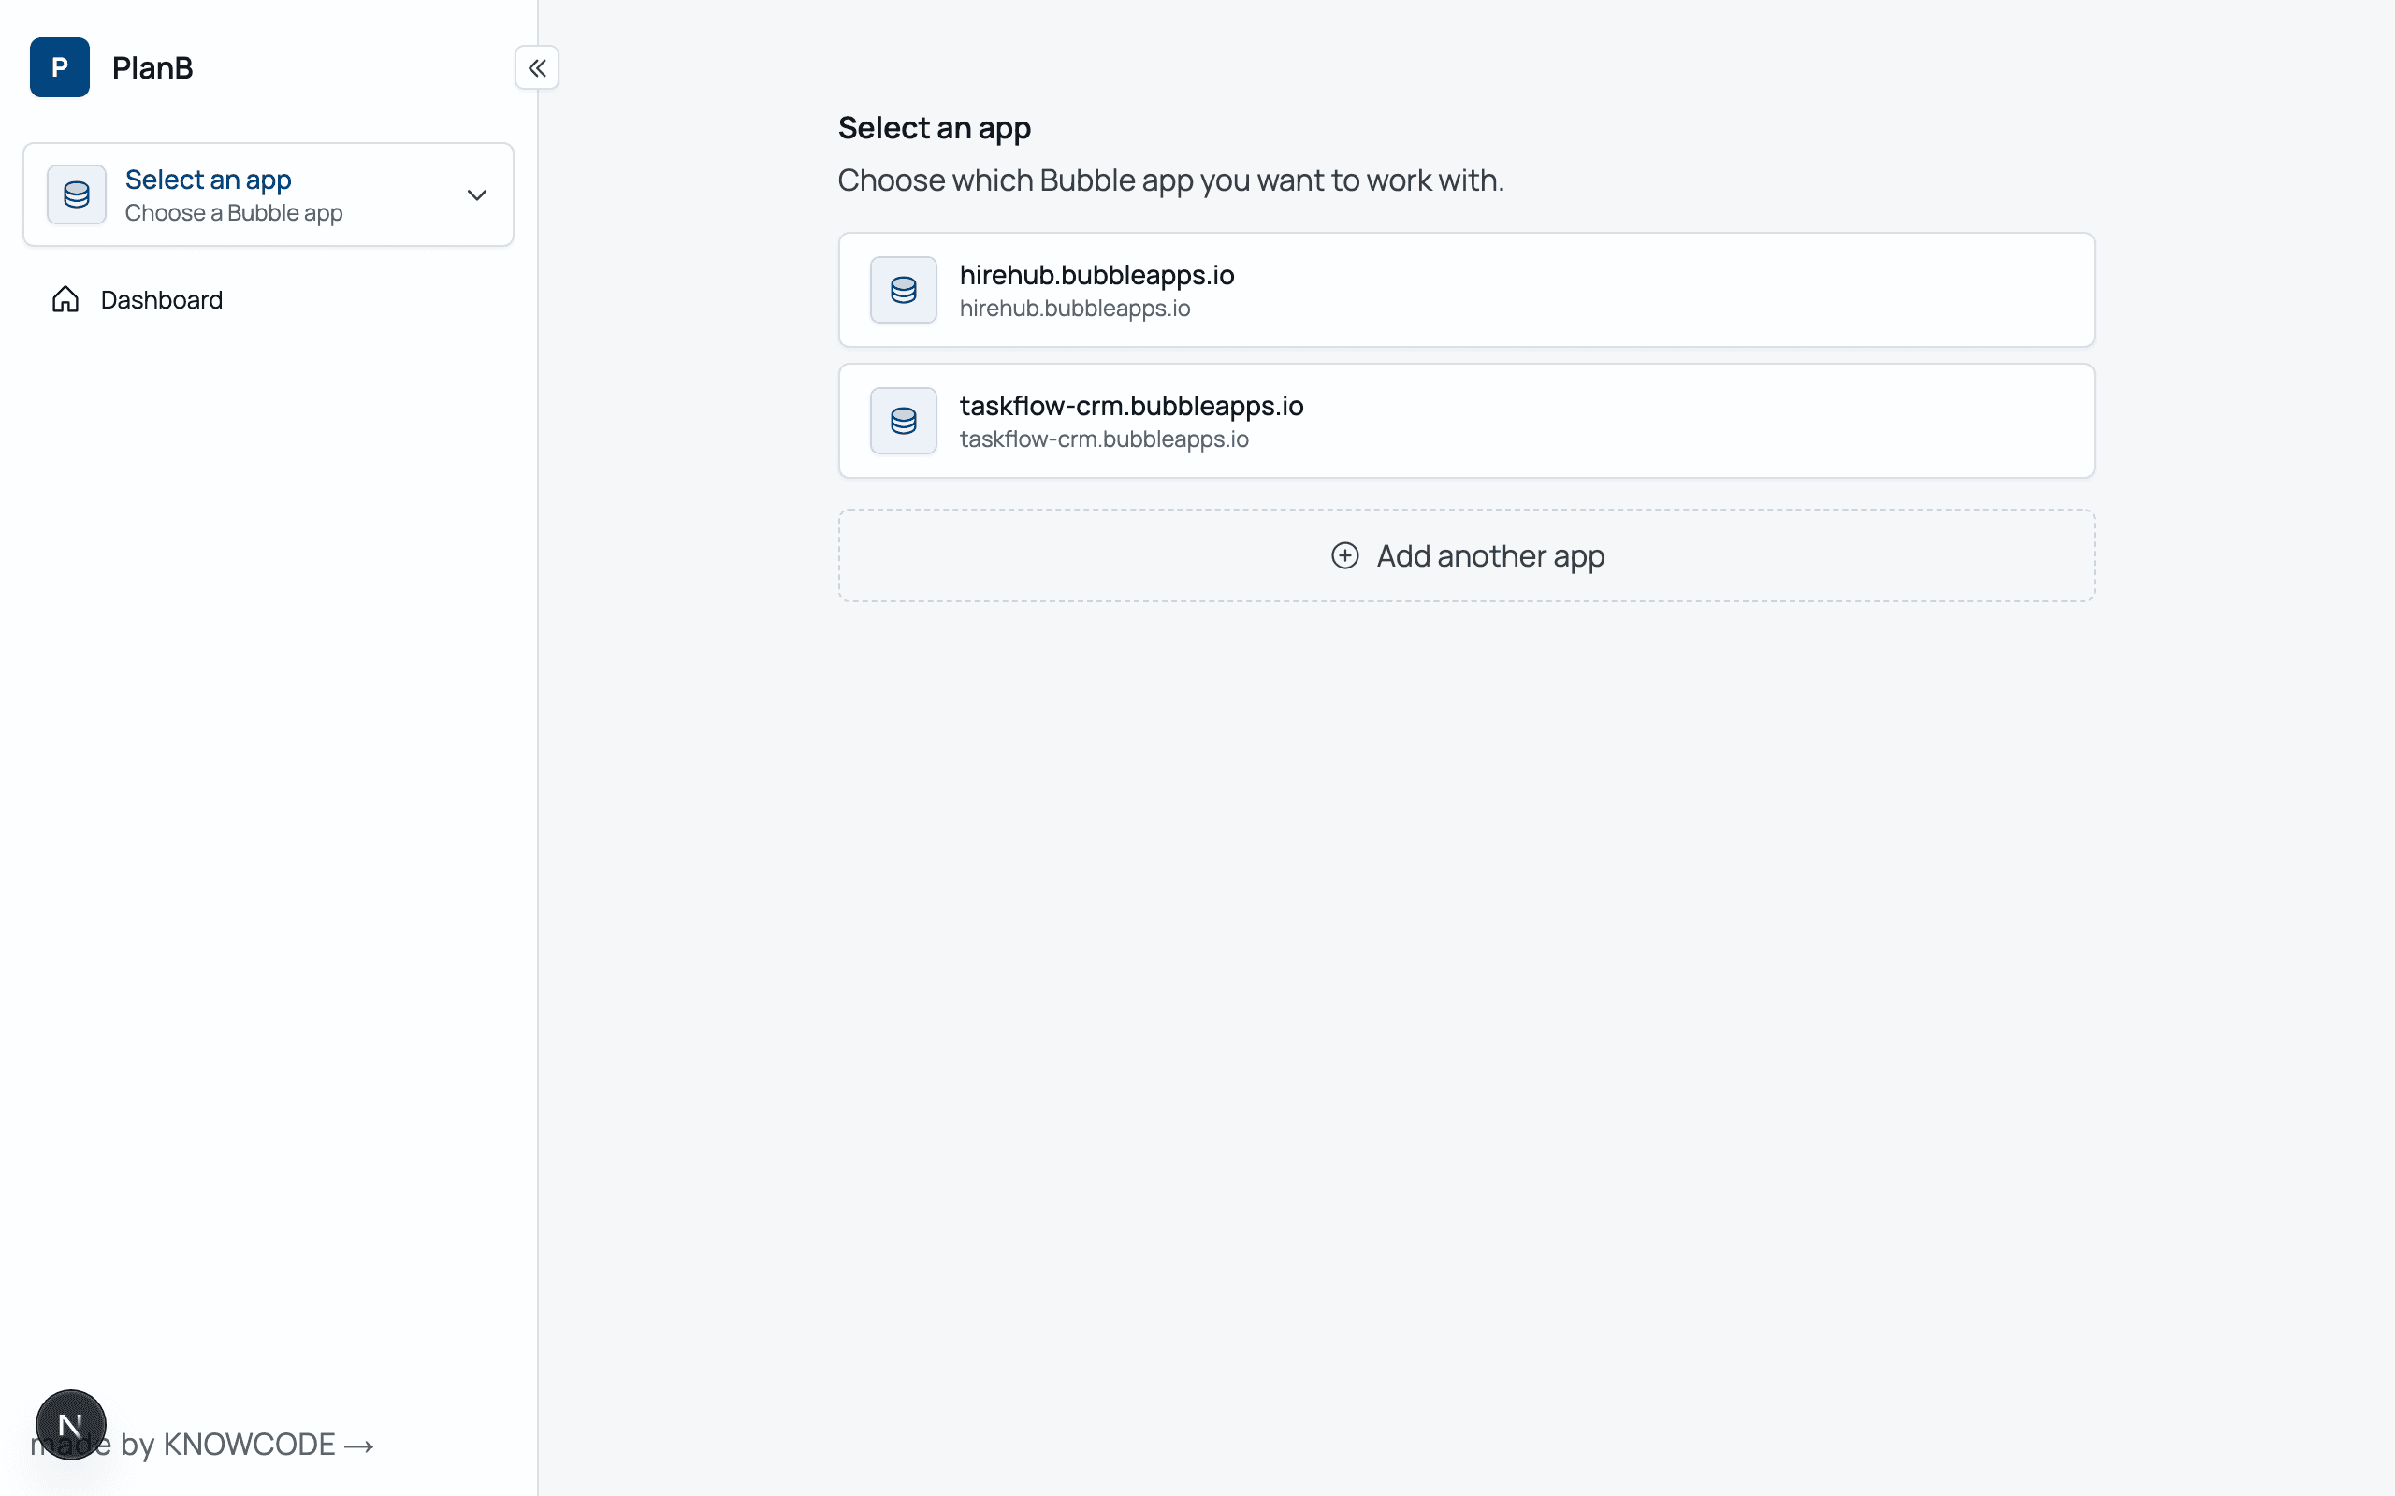Select the hirehub.bubbleapps.io app title

[x=1096, y=274]
